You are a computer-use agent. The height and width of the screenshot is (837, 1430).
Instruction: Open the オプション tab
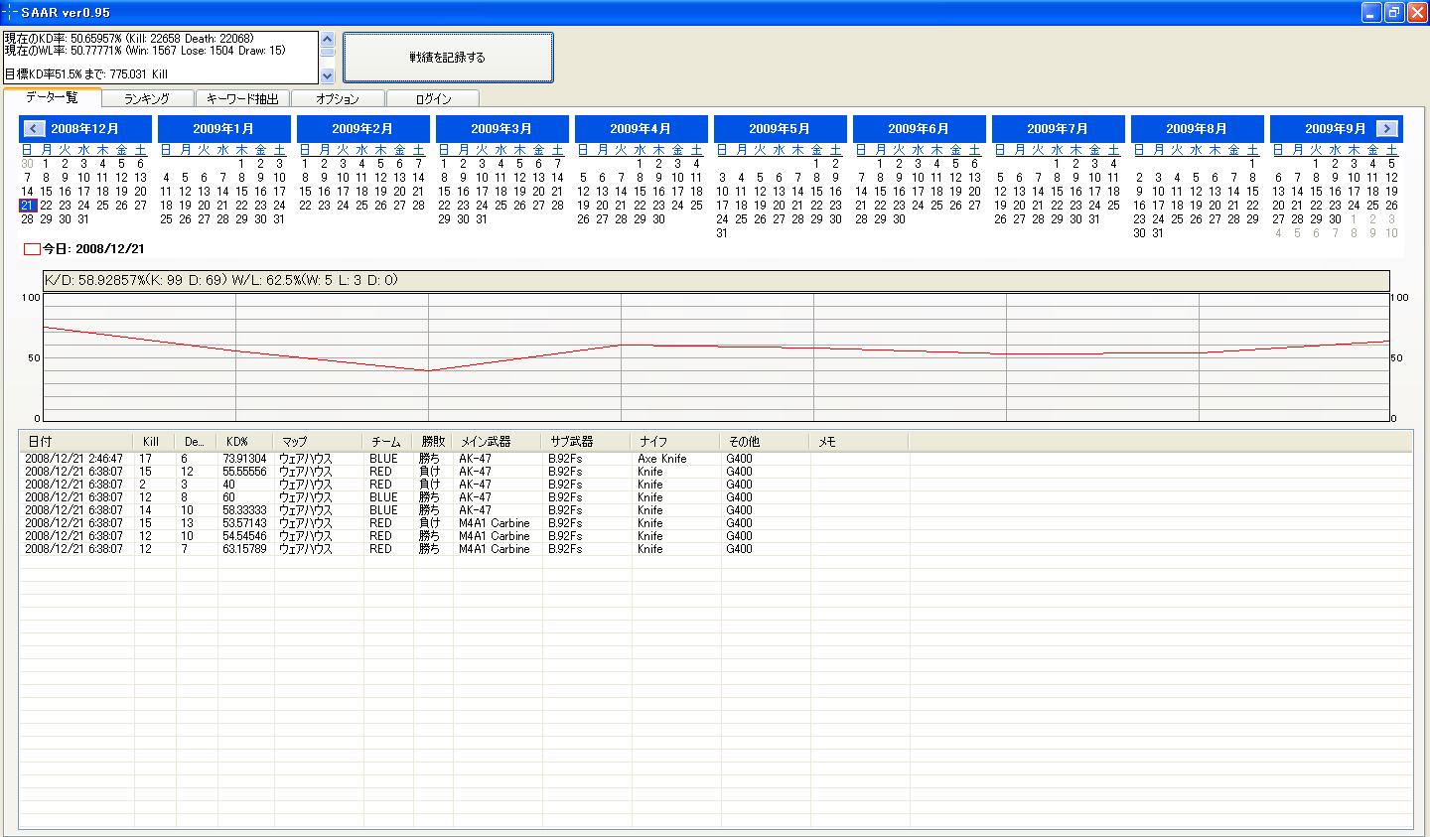338,98
